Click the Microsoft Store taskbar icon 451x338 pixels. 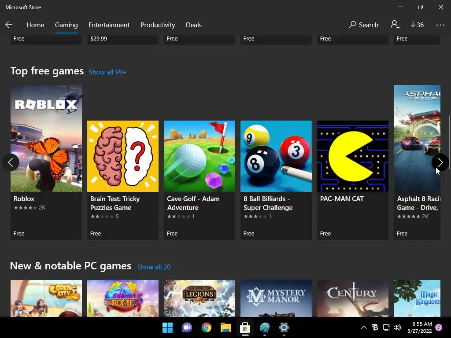pyautogui.click(x=245, y=327)
